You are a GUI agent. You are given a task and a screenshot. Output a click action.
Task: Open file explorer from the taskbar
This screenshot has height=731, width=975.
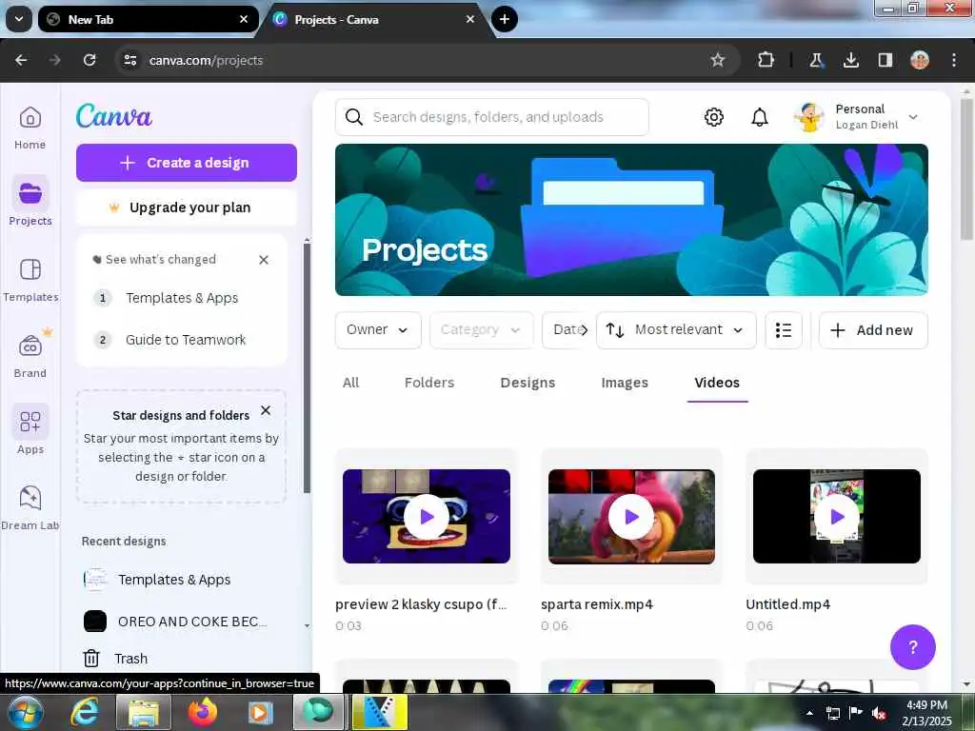[x=144, y=712]
